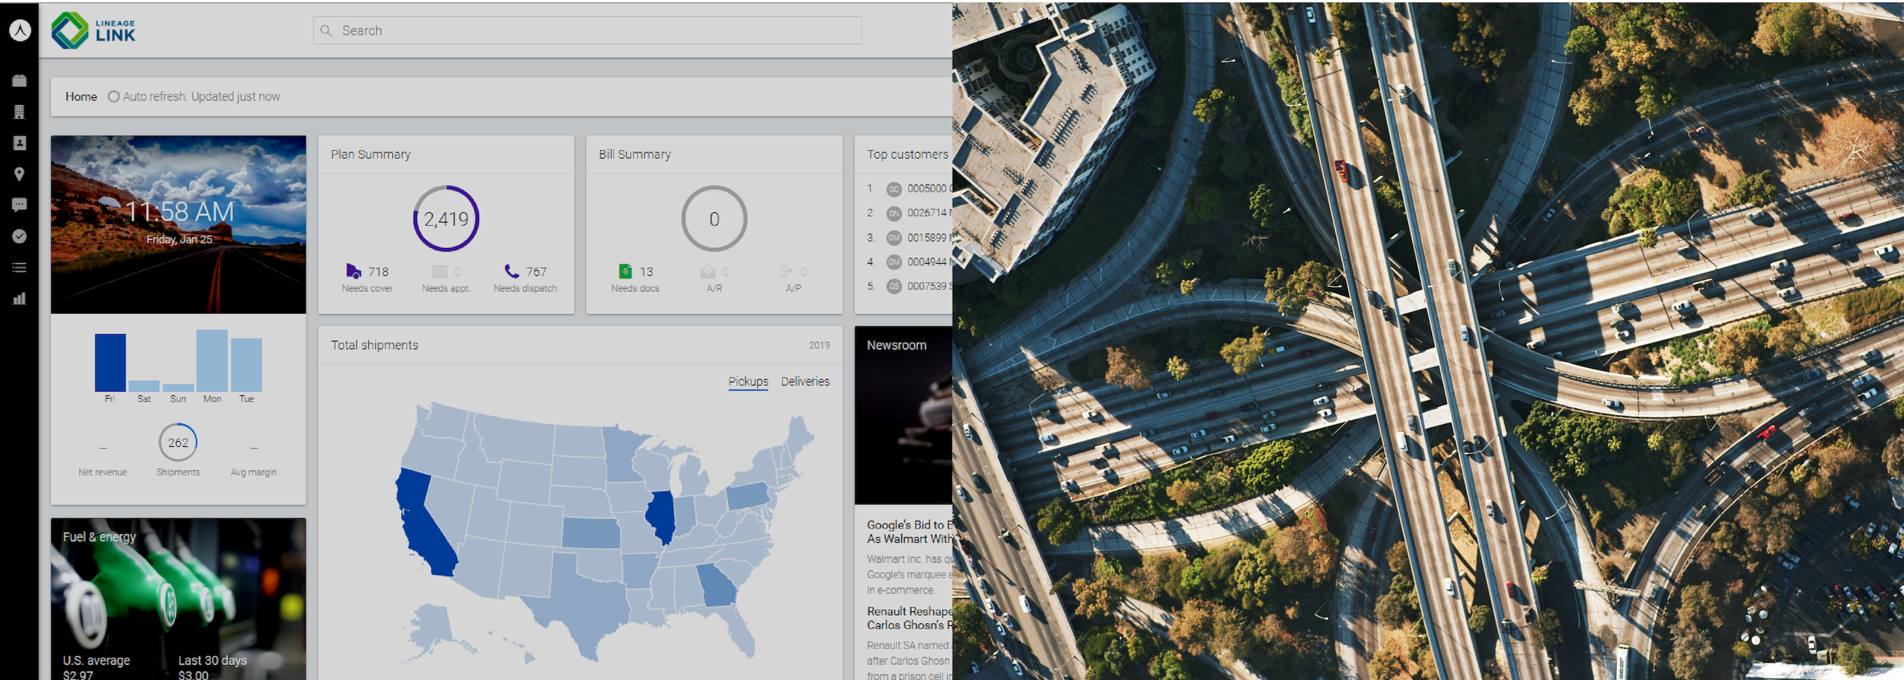Image resolution: width=1904 pixels, height=680 pixels.
Task: Switch to the Deliveries tab
Action: coord(805,381)
